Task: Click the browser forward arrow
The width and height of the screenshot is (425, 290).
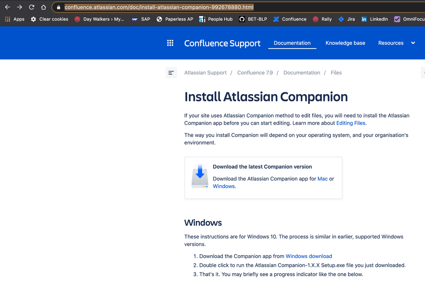Action: point(20,7)
